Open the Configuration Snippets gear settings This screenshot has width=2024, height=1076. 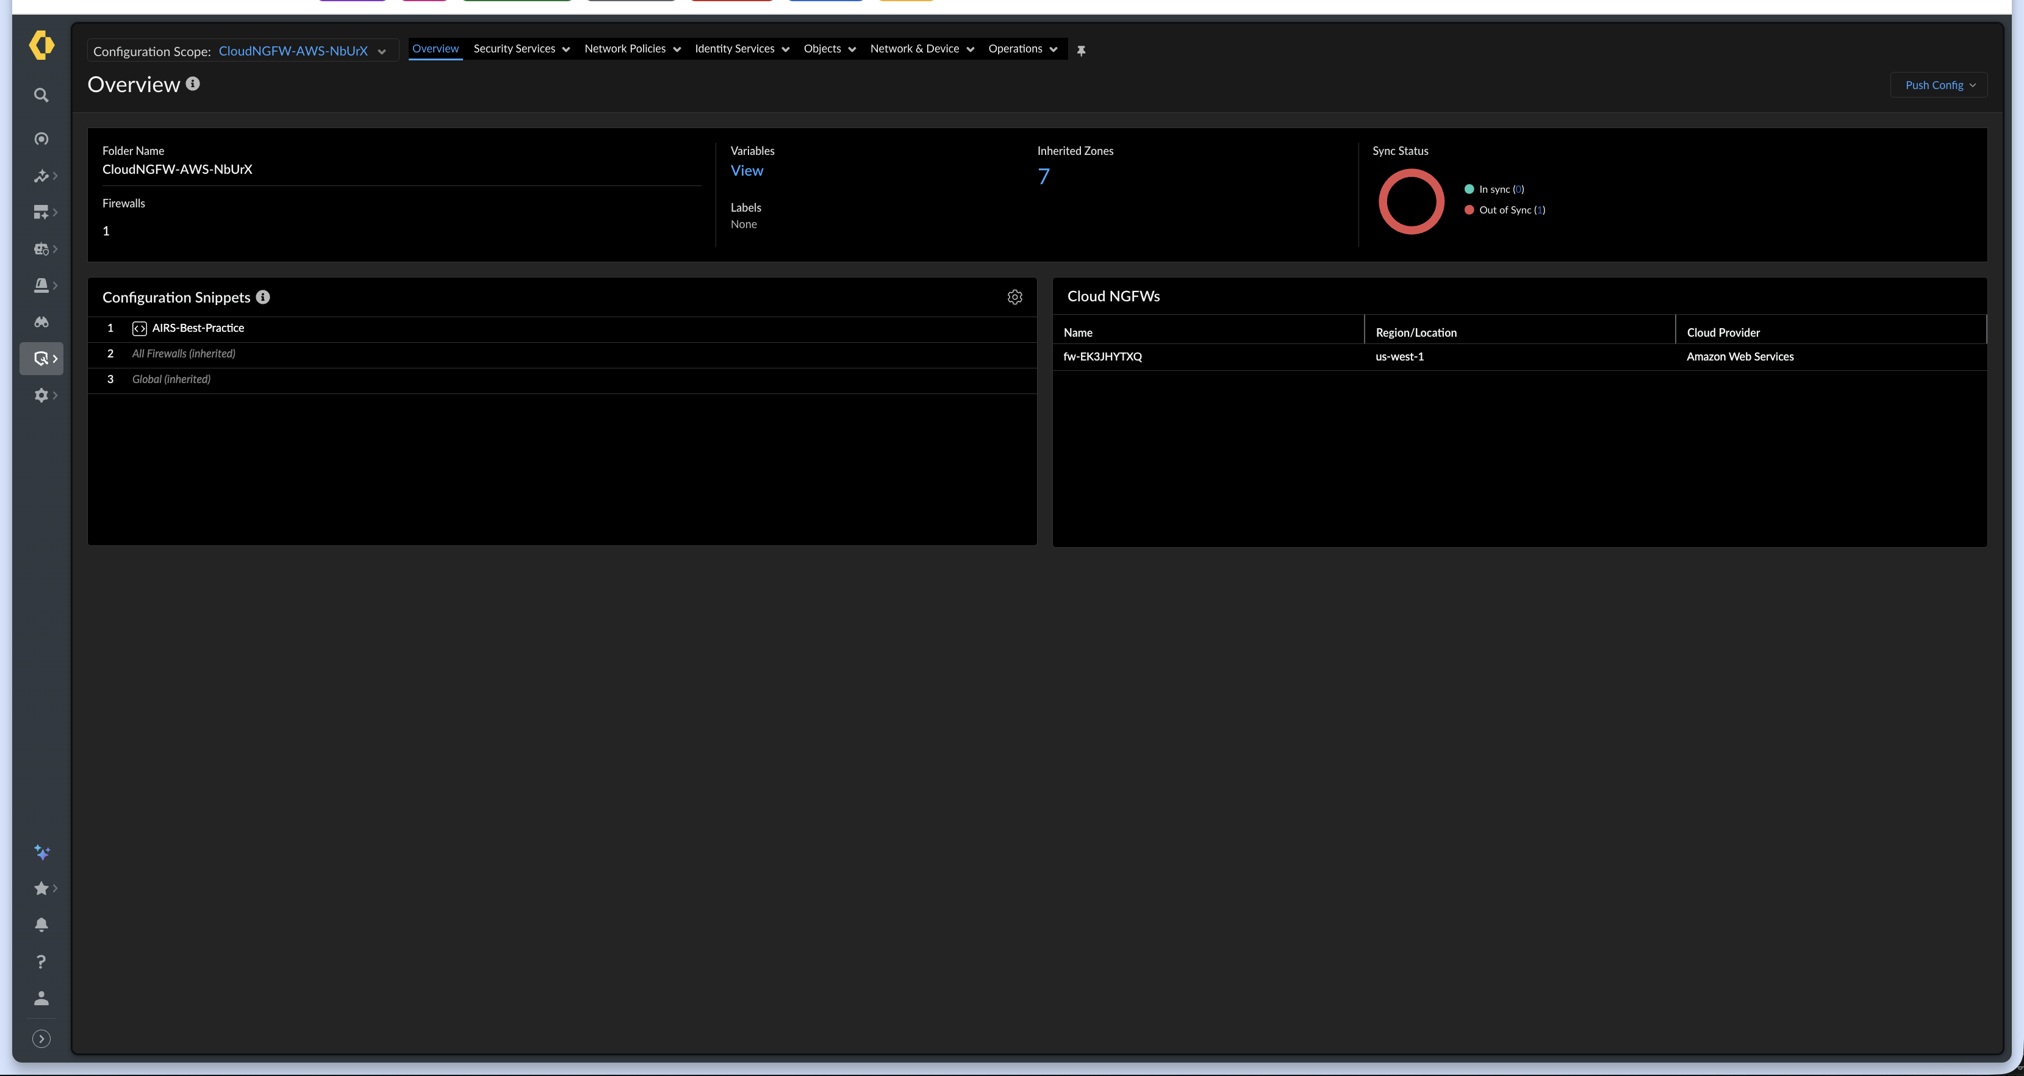pos(1015,297)
